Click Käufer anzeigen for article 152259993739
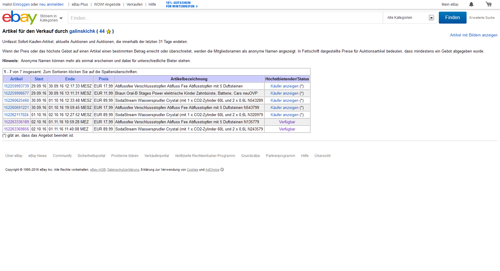 click(x=284, y=86)
